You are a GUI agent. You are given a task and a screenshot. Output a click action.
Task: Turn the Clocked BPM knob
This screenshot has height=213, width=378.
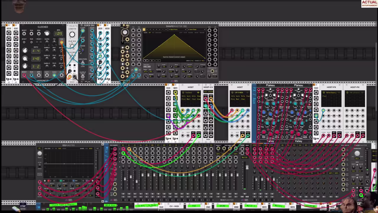click(x=47, y=34)
